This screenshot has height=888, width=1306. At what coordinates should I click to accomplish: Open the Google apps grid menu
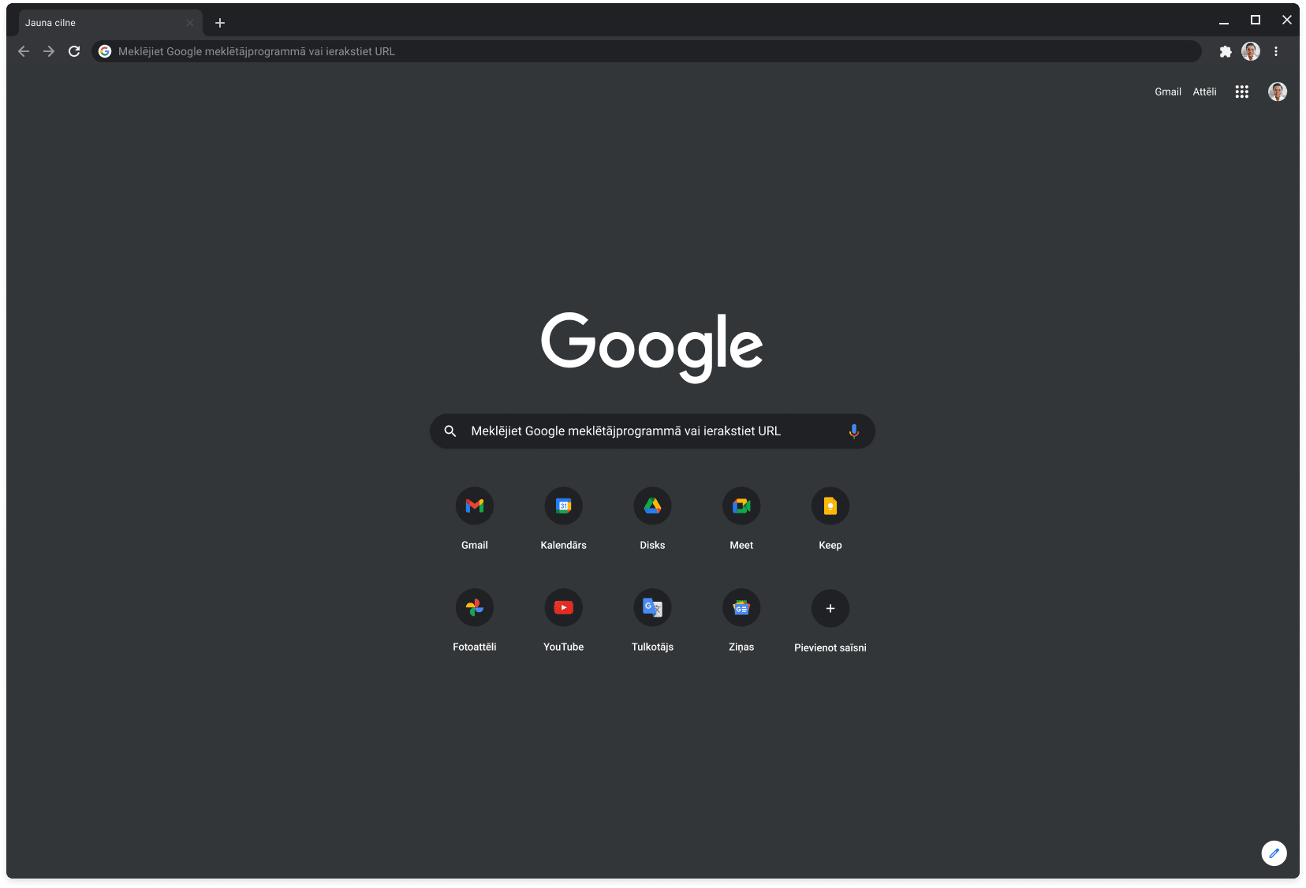pyautogui.click(x=1241, y=91)
